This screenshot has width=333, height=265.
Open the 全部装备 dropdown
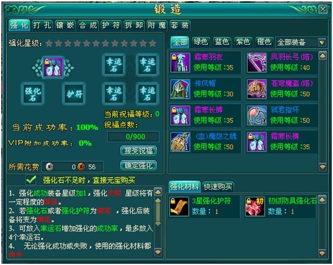point(301,42)
